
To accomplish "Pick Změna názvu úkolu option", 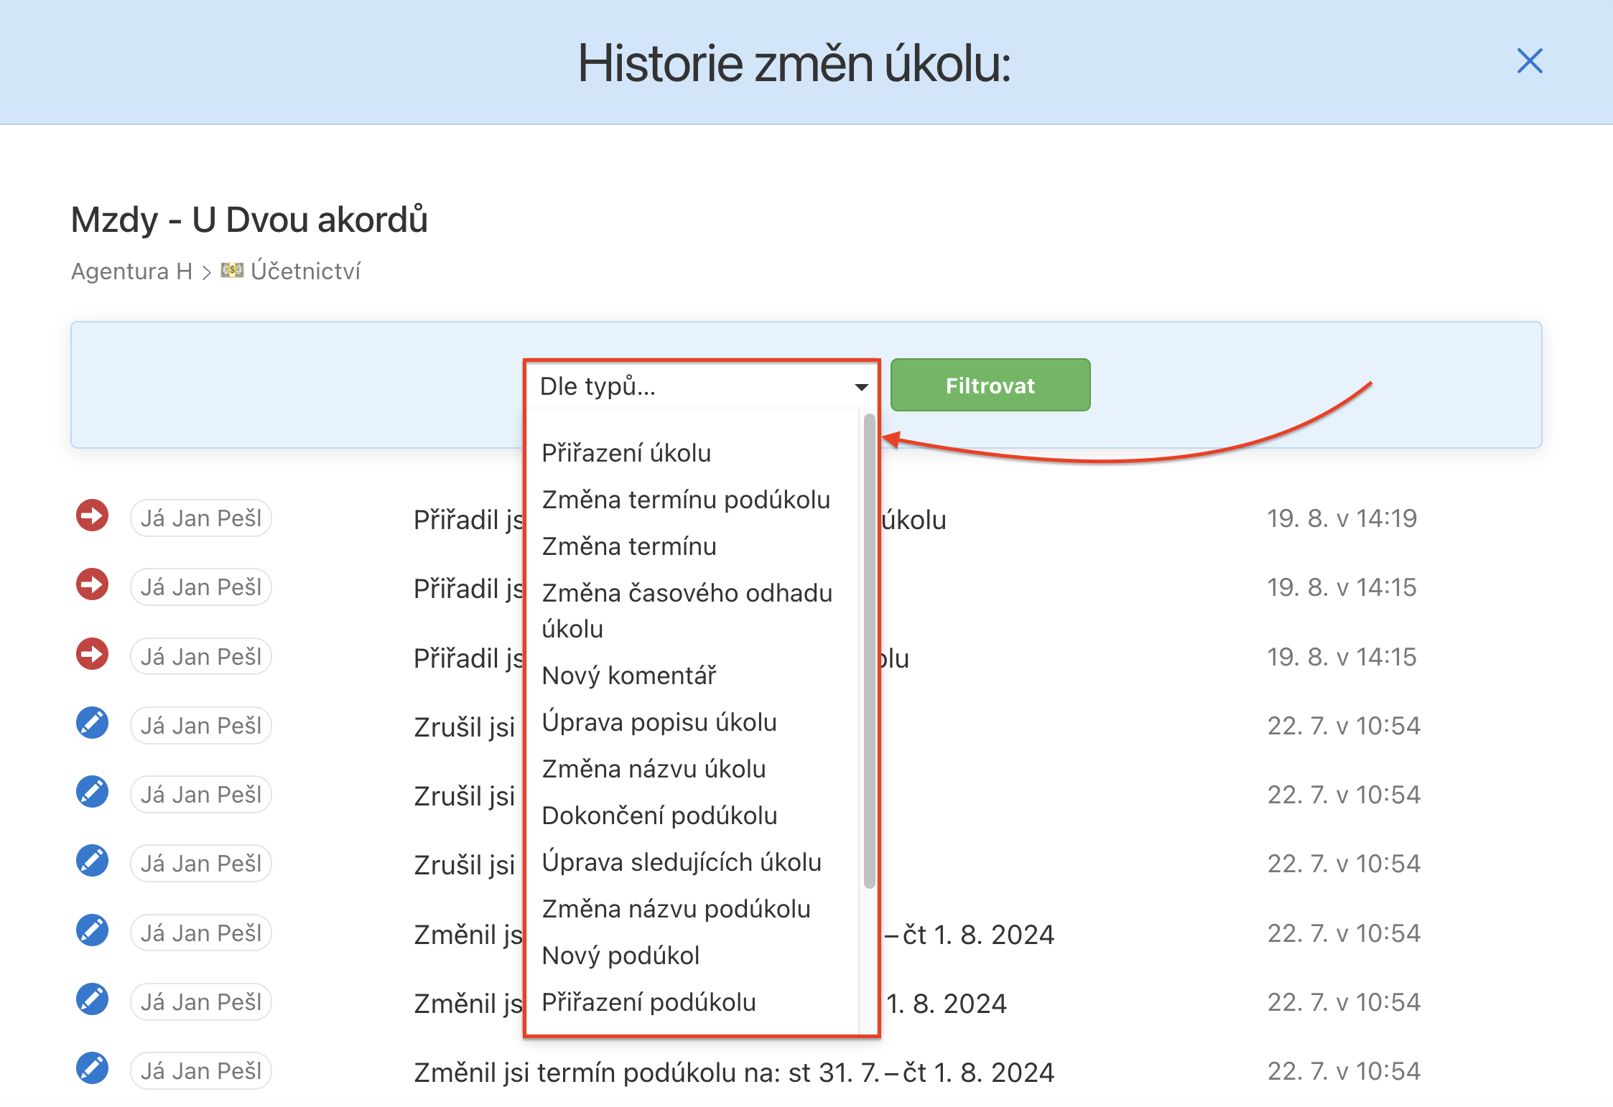I will click(654, 769).
